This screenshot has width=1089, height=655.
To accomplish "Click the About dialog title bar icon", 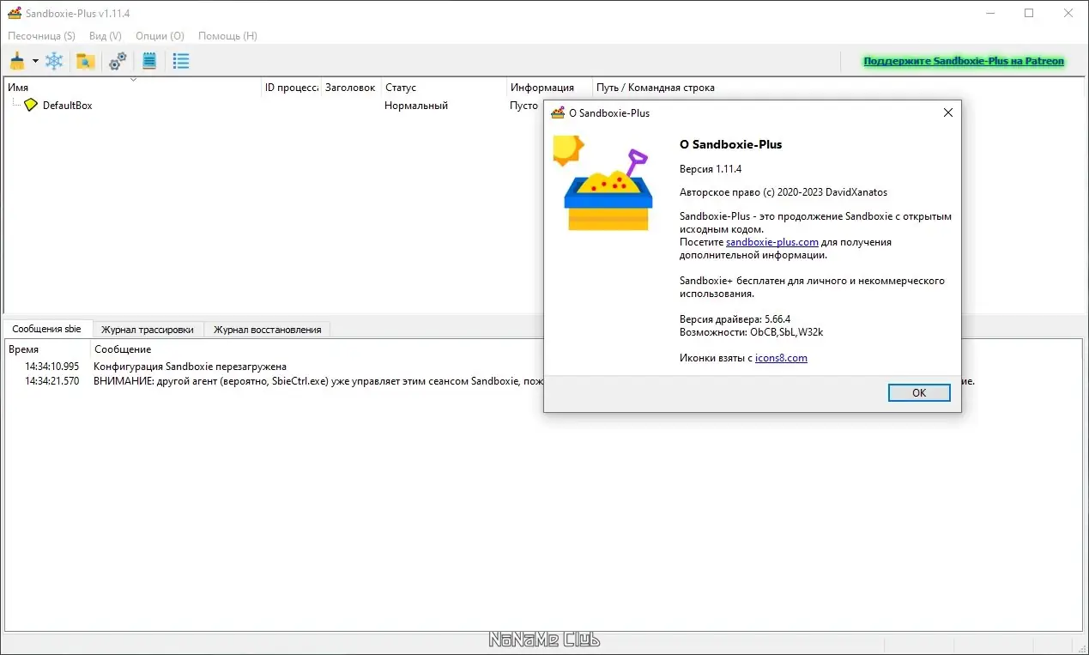I will pyautogui.click(x=558, y=112).
